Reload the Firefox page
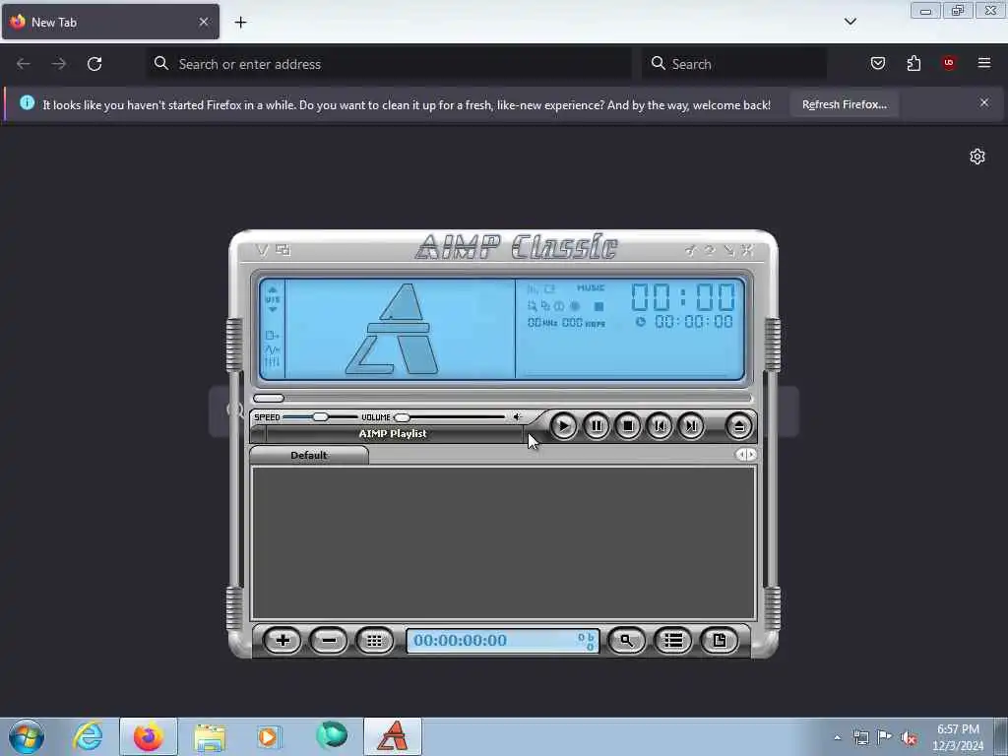Image resolution: width=1008 pixels, height=756 pixels. click(x=94, y=64)
